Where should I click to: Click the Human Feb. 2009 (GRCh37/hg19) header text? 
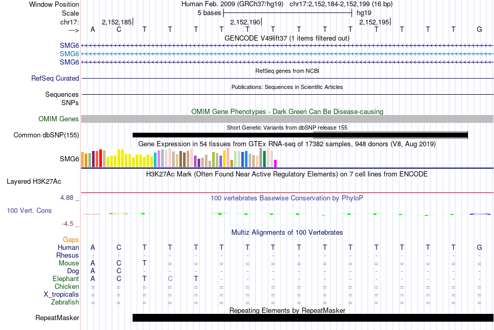(232, 4)
